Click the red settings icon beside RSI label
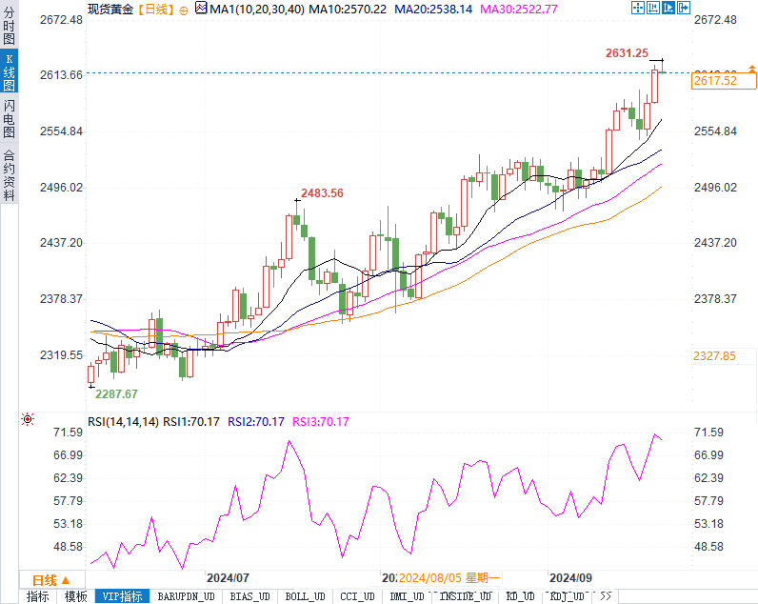758x604 pixels. pyautogui.click(x=28, y=419)
